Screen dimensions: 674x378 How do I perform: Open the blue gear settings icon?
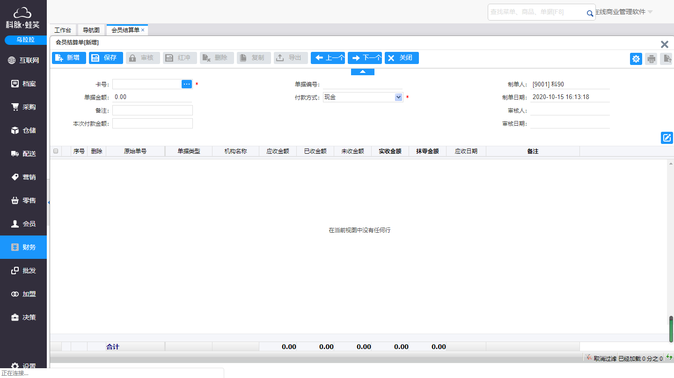tap(636, 59)
